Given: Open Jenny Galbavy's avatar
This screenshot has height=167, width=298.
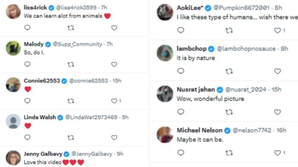Looking at the screenshot, I should click(x=13, y=158).
